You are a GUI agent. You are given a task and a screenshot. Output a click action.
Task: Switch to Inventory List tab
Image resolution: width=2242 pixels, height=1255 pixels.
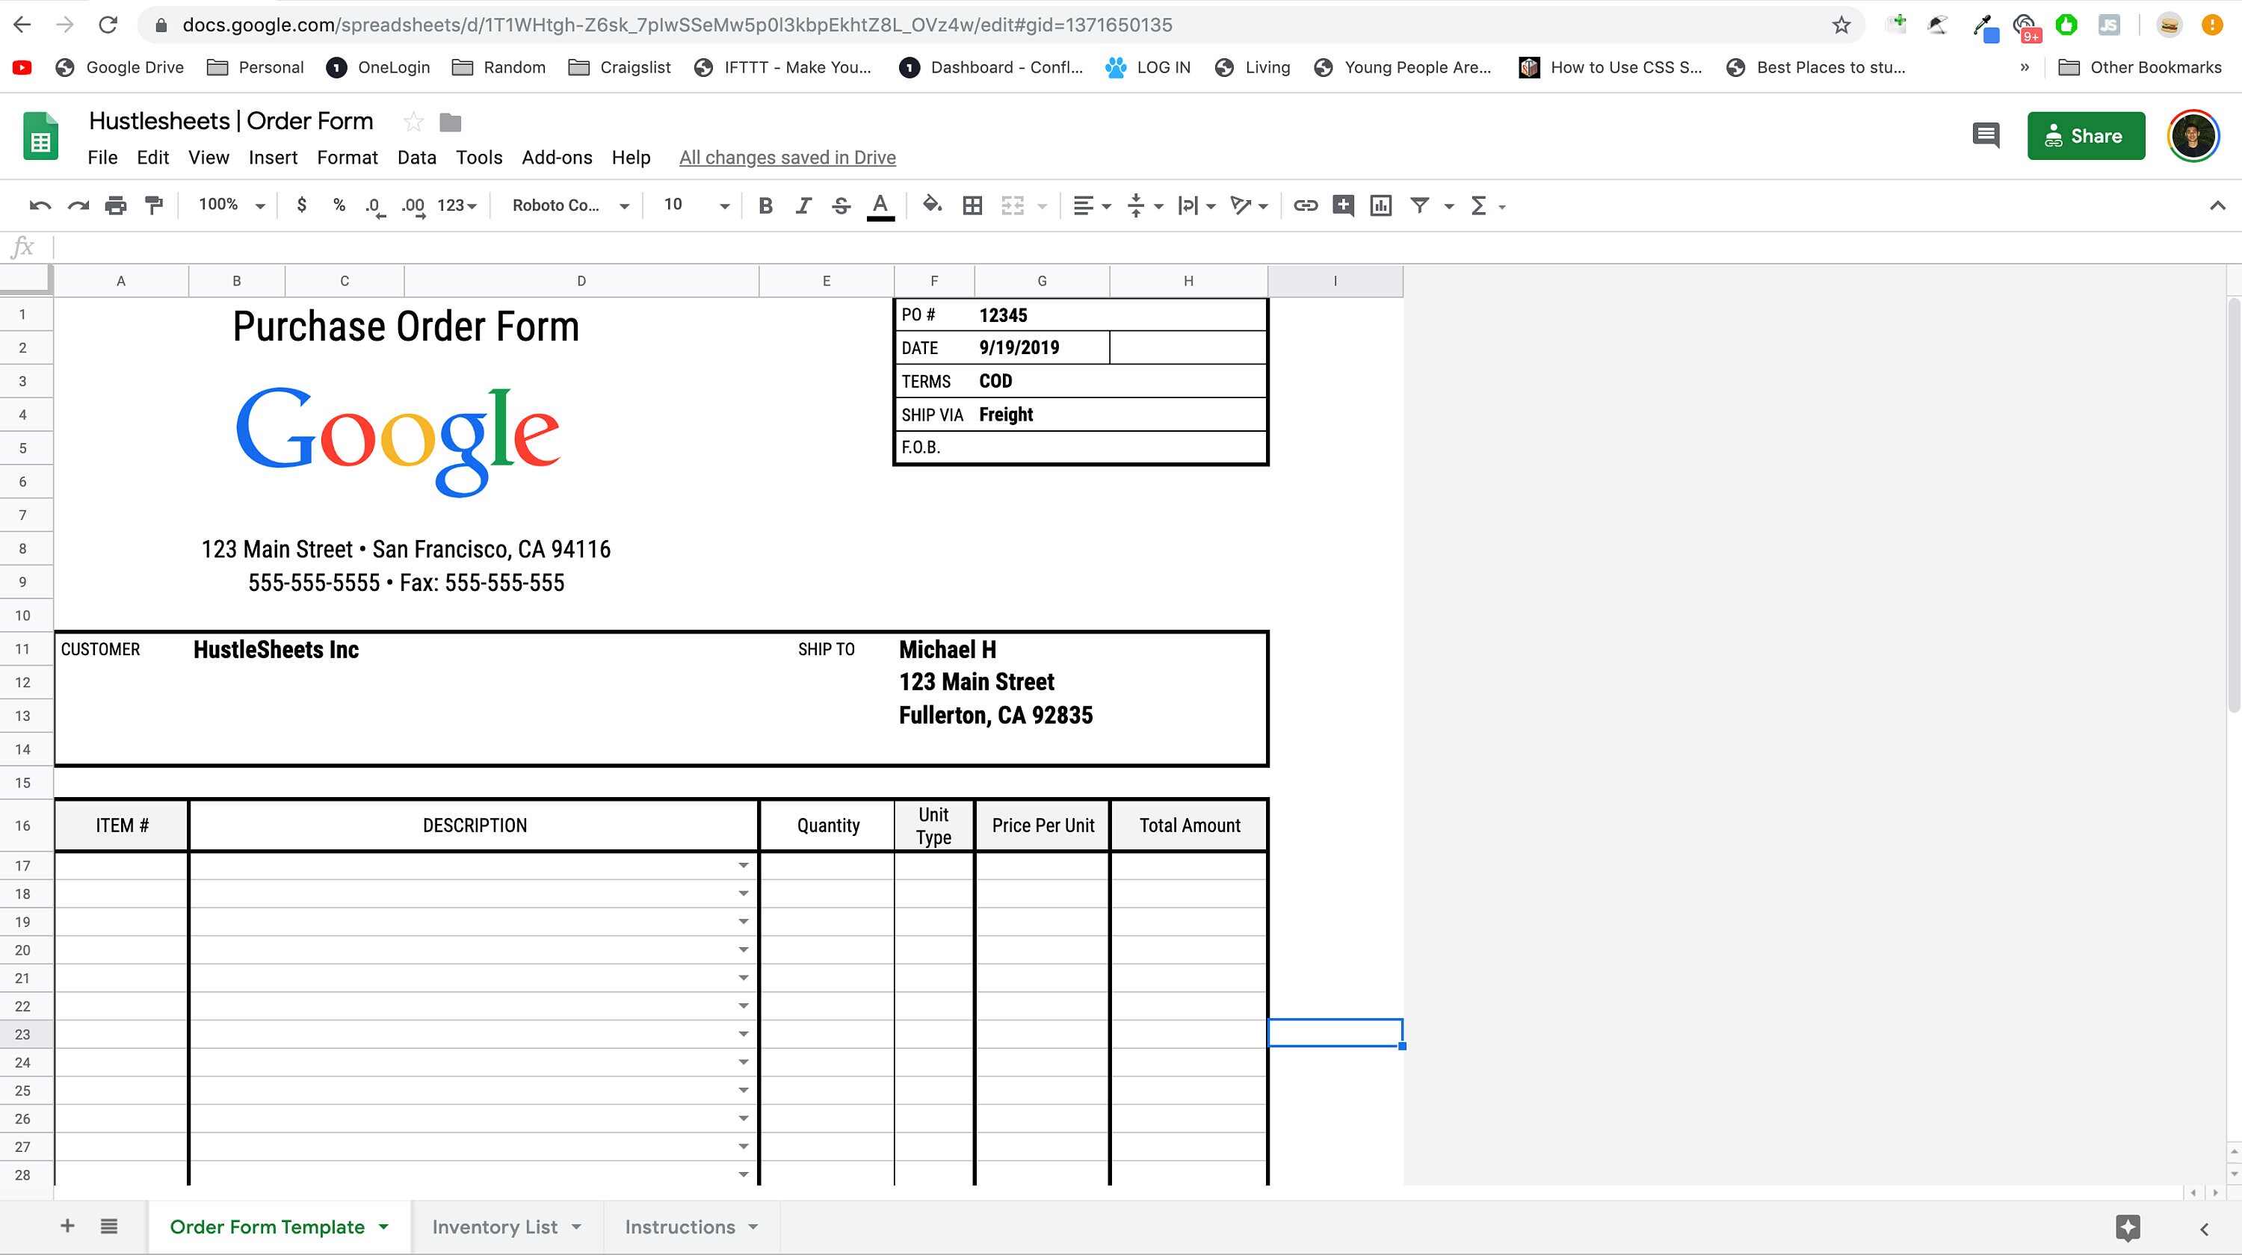[x=494, y=1227]
